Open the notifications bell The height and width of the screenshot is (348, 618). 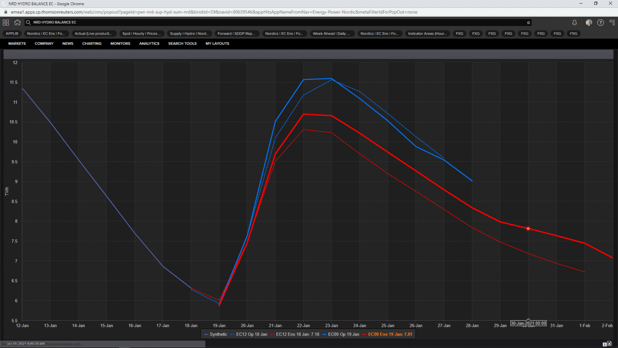pos(574,23)
